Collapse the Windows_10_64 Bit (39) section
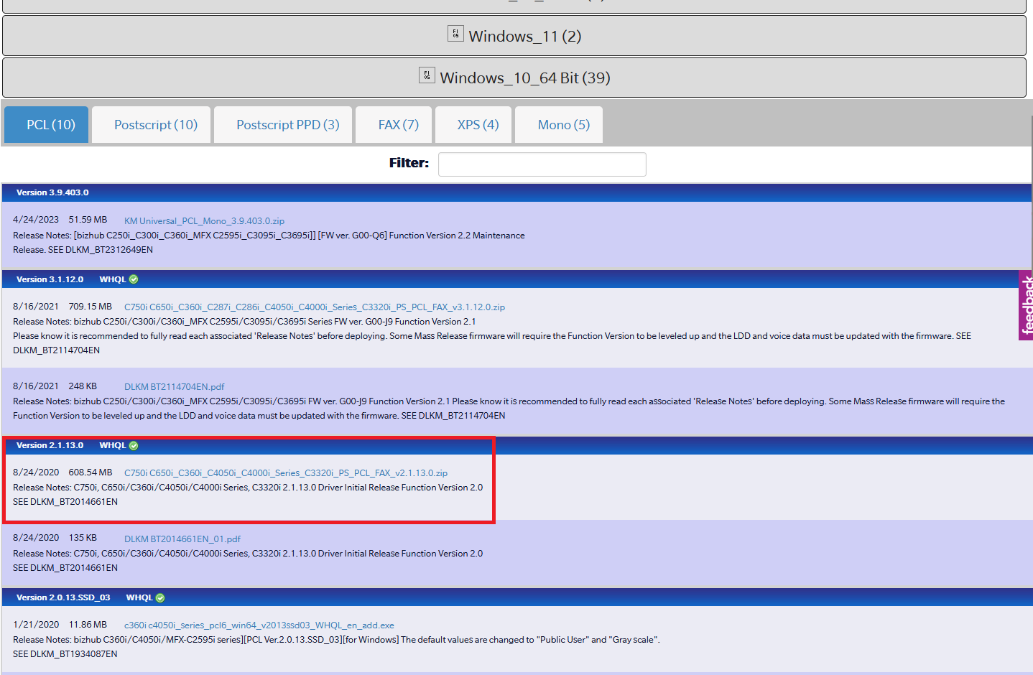The width and height of the screenshot is (1033, 675). [x=514, y=78]
